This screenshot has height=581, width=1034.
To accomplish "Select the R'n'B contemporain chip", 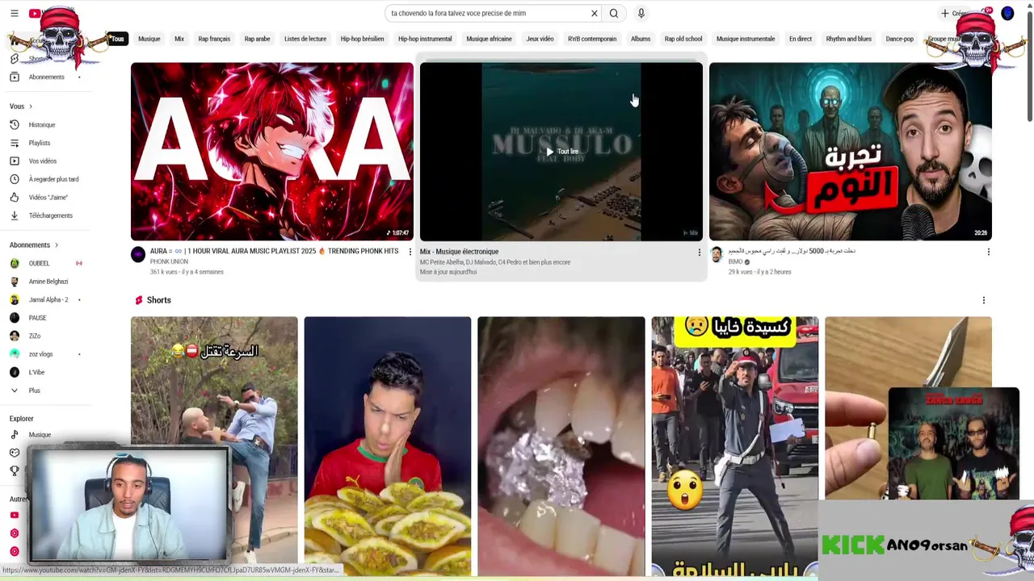I will coord(592,39).
